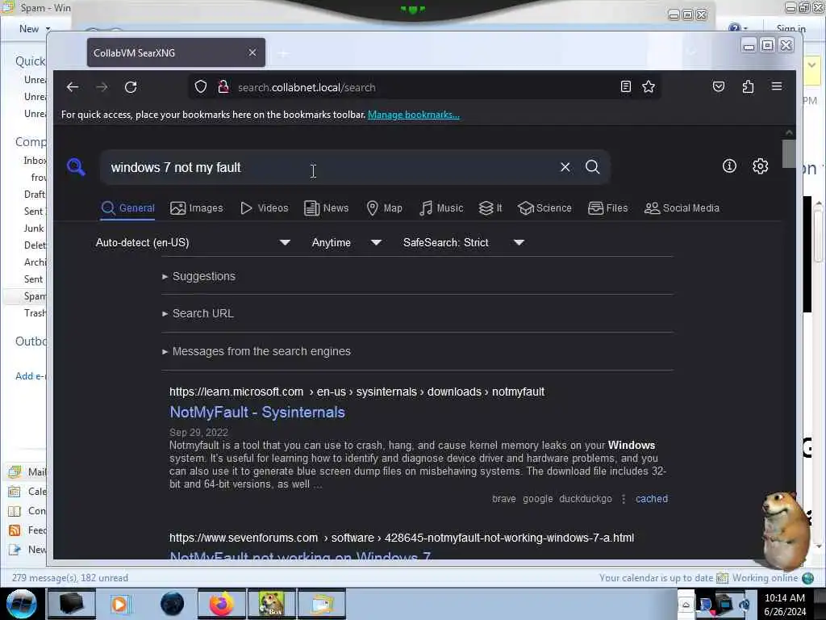Click the Manage bookmarks link

click(x=414, y=115)
